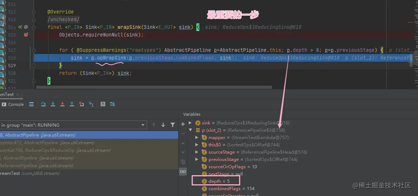Screen dimensions: 418x196
Task: Close the StreamTest debug tab
Action: pyautogui.click(x=18, y=95)
